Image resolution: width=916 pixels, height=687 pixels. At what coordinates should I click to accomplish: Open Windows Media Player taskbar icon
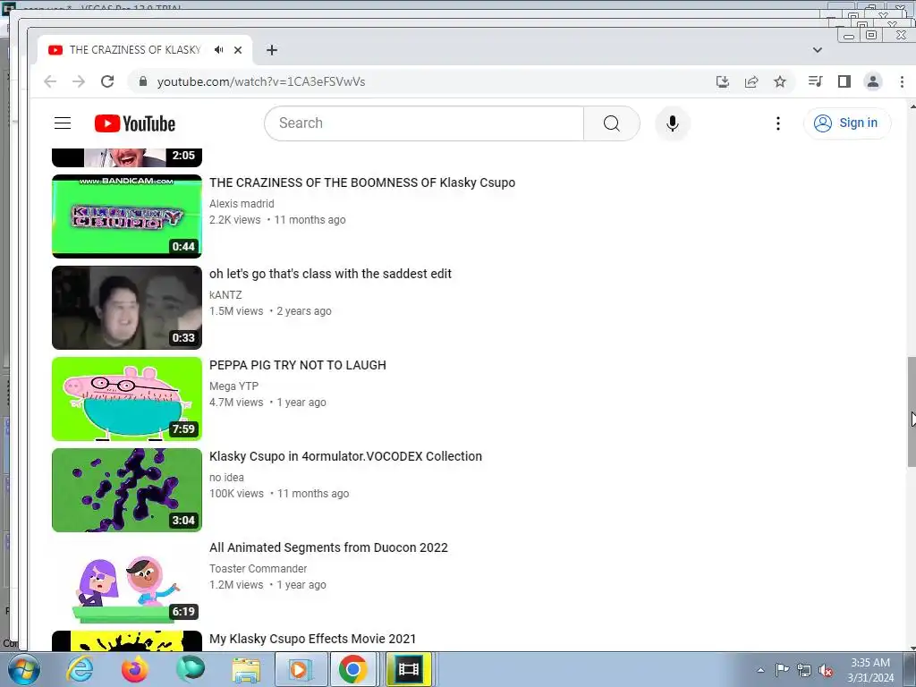point(299,669)
